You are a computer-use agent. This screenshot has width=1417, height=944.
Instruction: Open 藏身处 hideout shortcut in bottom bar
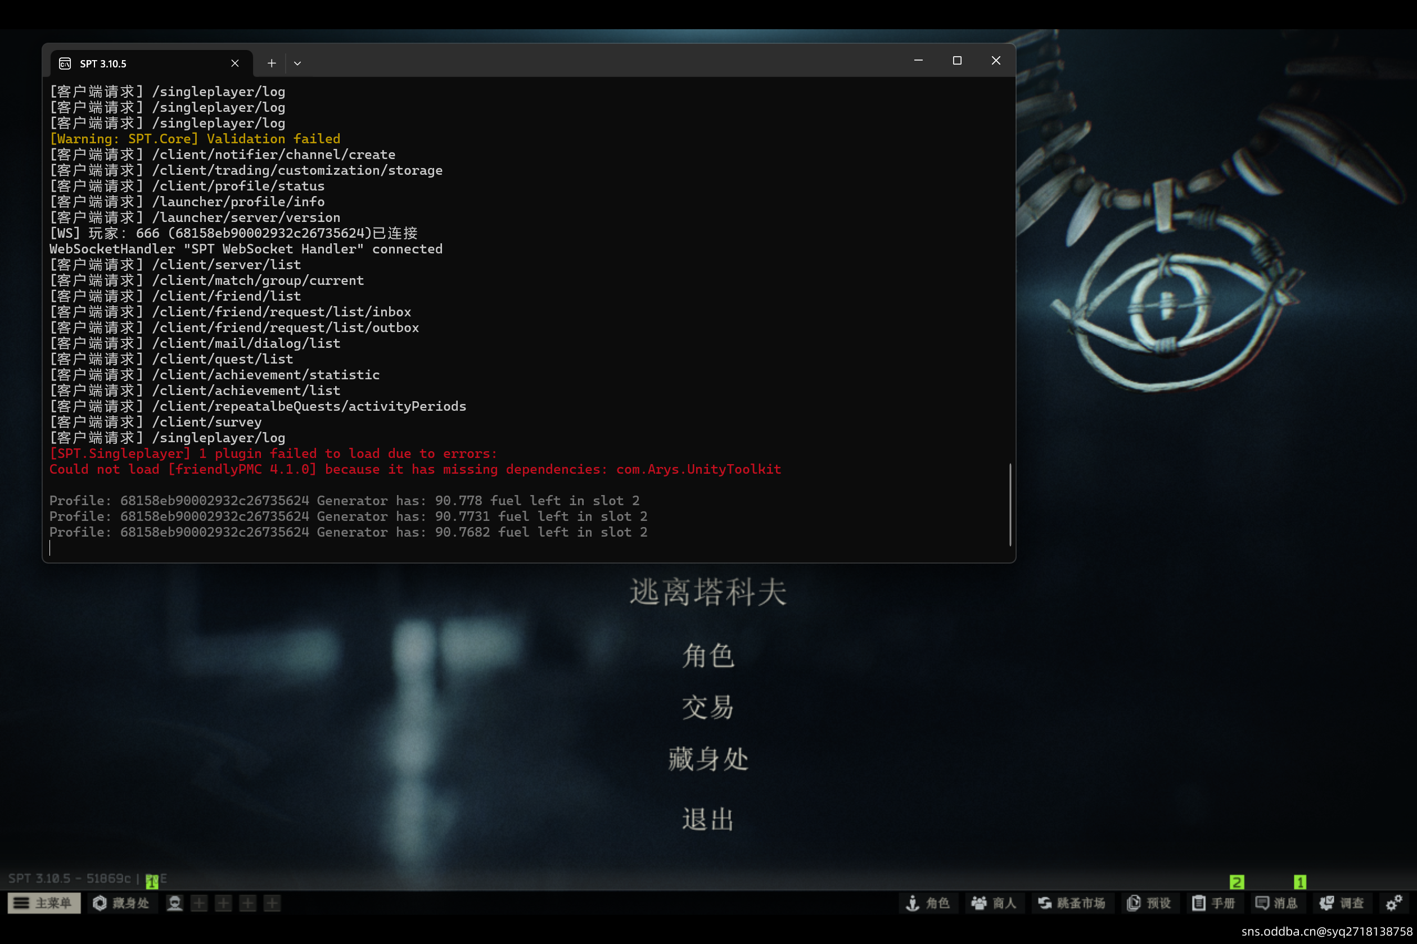(121, 903)
